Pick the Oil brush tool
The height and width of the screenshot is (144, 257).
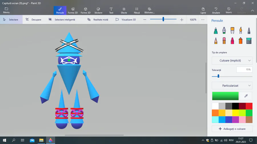pos(232,30)
